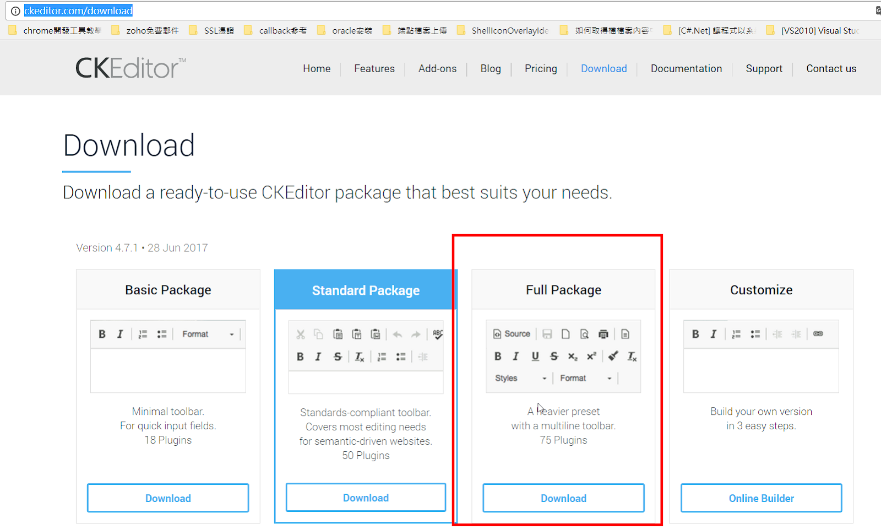
Task: Click the '75 Plugins' text
Action: (x=563, y=440)
